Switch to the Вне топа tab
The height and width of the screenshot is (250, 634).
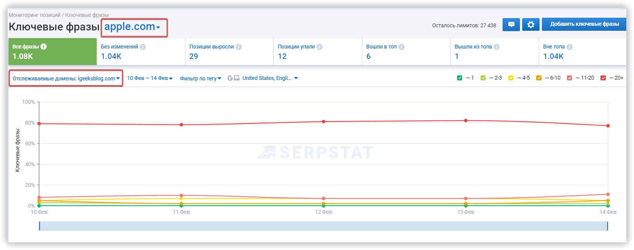[x=582, y=52]
